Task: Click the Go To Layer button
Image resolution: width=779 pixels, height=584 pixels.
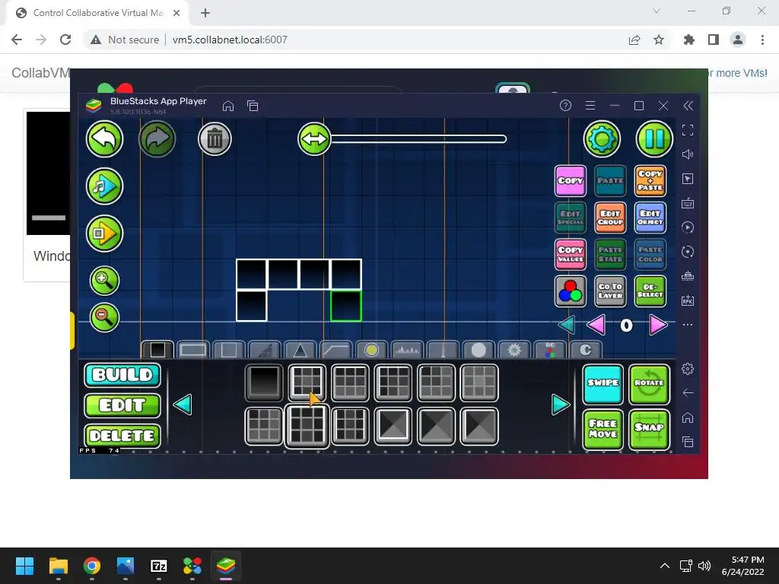Action: (610, 291)
